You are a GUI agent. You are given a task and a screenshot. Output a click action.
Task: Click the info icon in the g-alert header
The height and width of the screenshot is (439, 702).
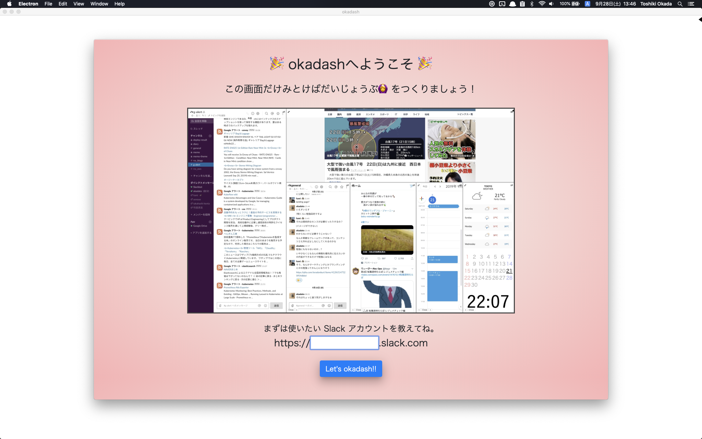(253, 114)
